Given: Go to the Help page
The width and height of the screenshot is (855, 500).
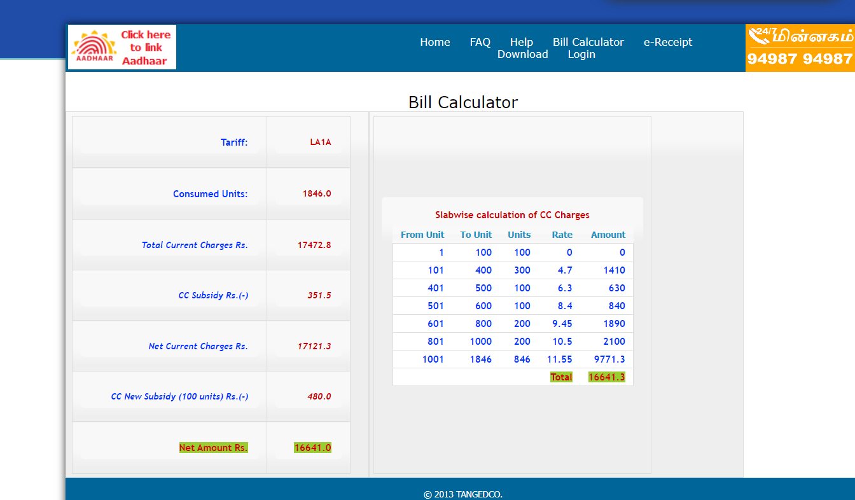Looking at the screenshot, I should (x=521, y=42).
